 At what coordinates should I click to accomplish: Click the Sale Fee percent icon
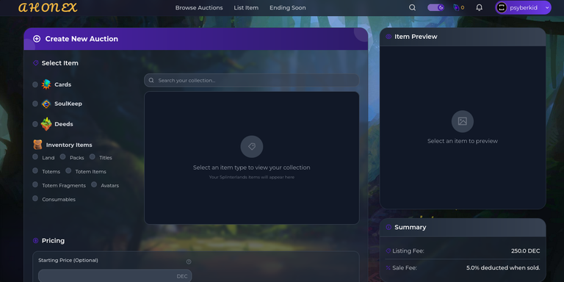(x=388, y=267)
